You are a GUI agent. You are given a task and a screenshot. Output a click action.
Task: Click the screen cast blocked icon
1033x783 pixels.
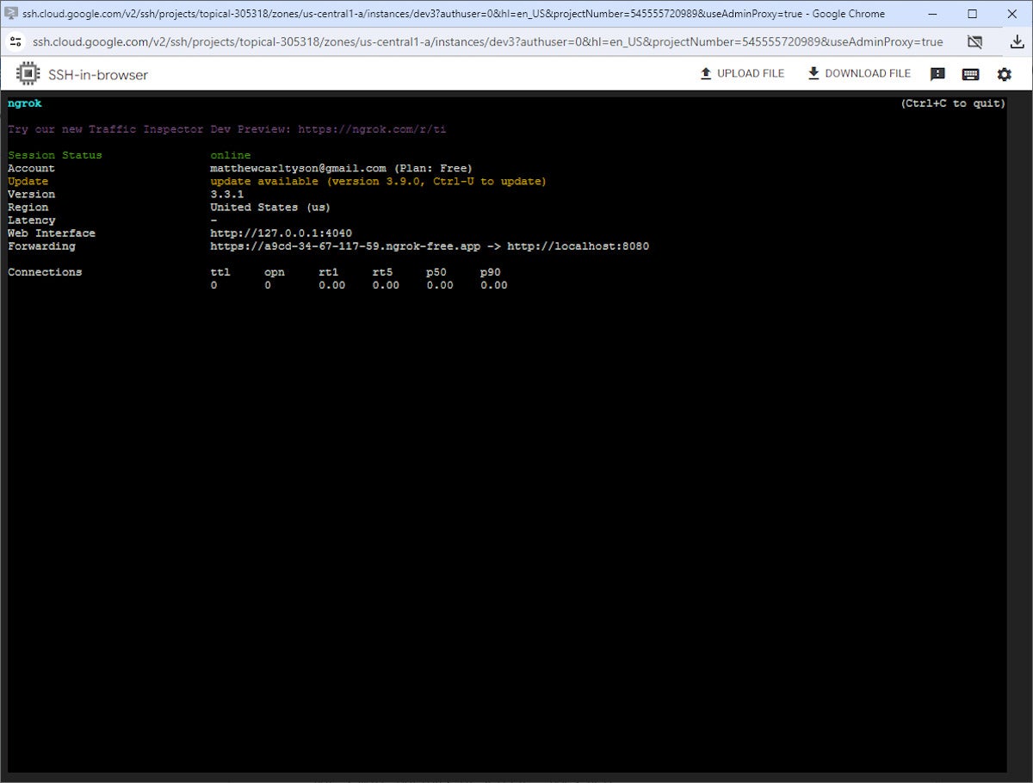(974, 41)
